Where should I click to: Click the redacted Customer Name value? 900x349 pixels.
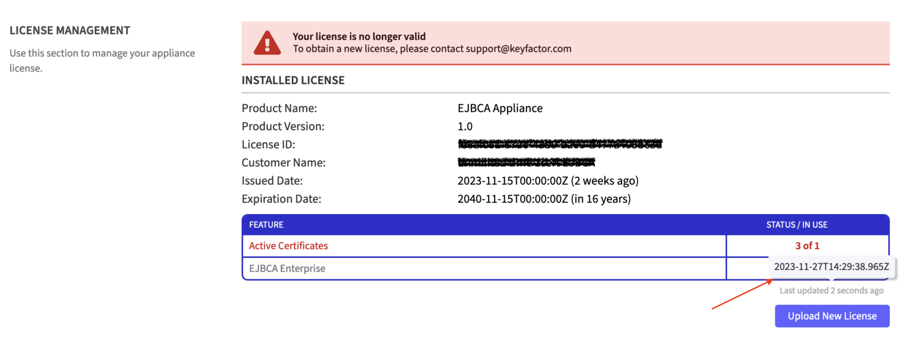526,162
